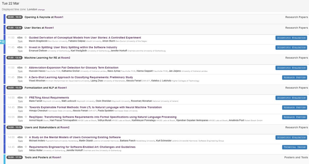Click the floating clock icon on left edge
This screenshot has width=309, height=164.
tap(2, 42)
